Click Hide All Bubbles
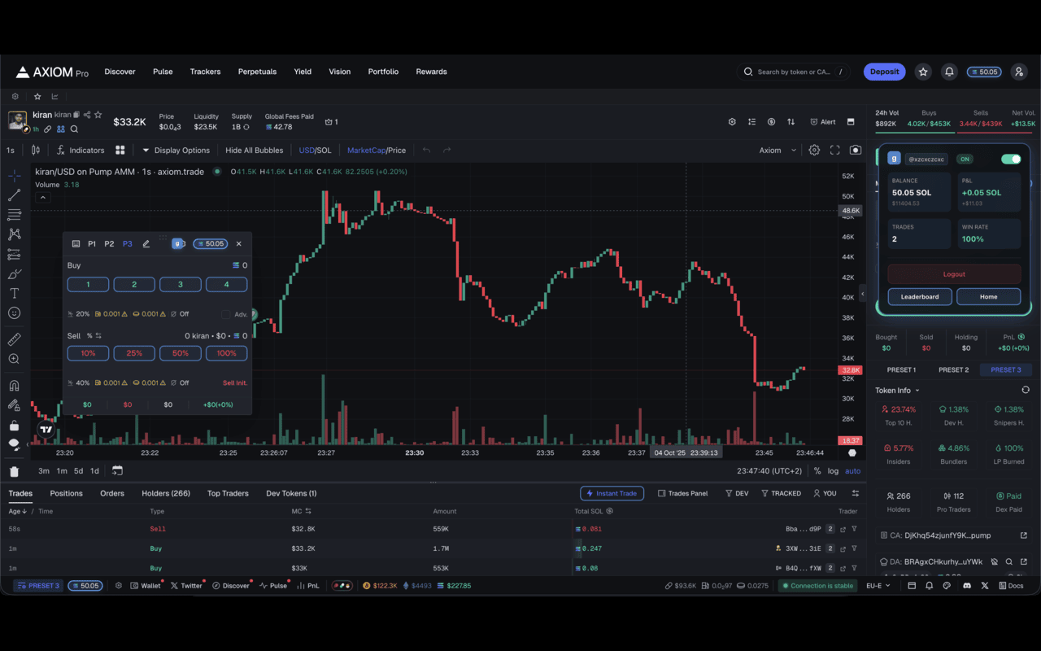 [x=255, y=150]
